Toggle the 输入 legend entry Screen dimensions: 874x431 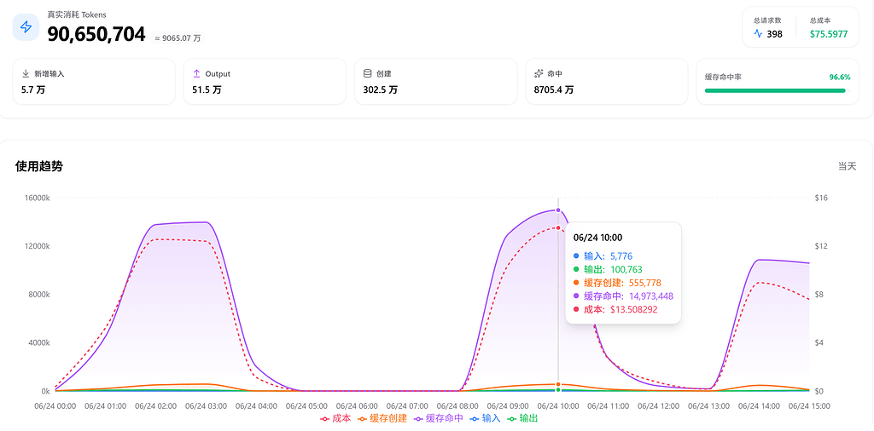(x=485, y=418)
